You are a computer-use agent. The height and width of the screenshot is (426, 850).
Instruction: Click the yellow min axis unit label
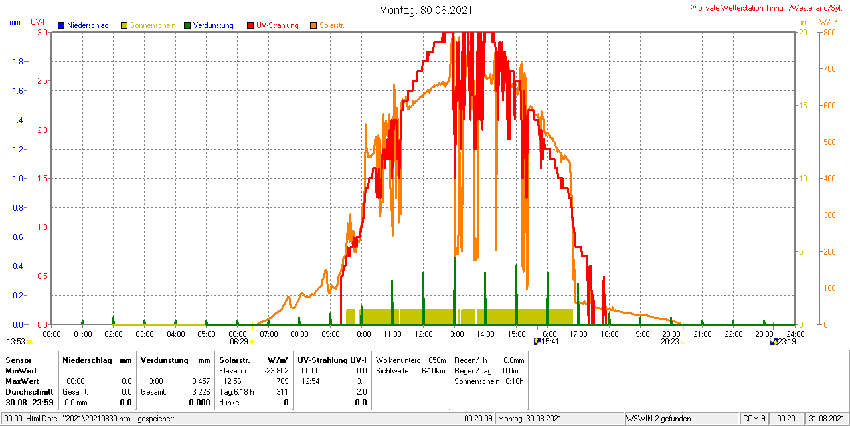[801, 22]
